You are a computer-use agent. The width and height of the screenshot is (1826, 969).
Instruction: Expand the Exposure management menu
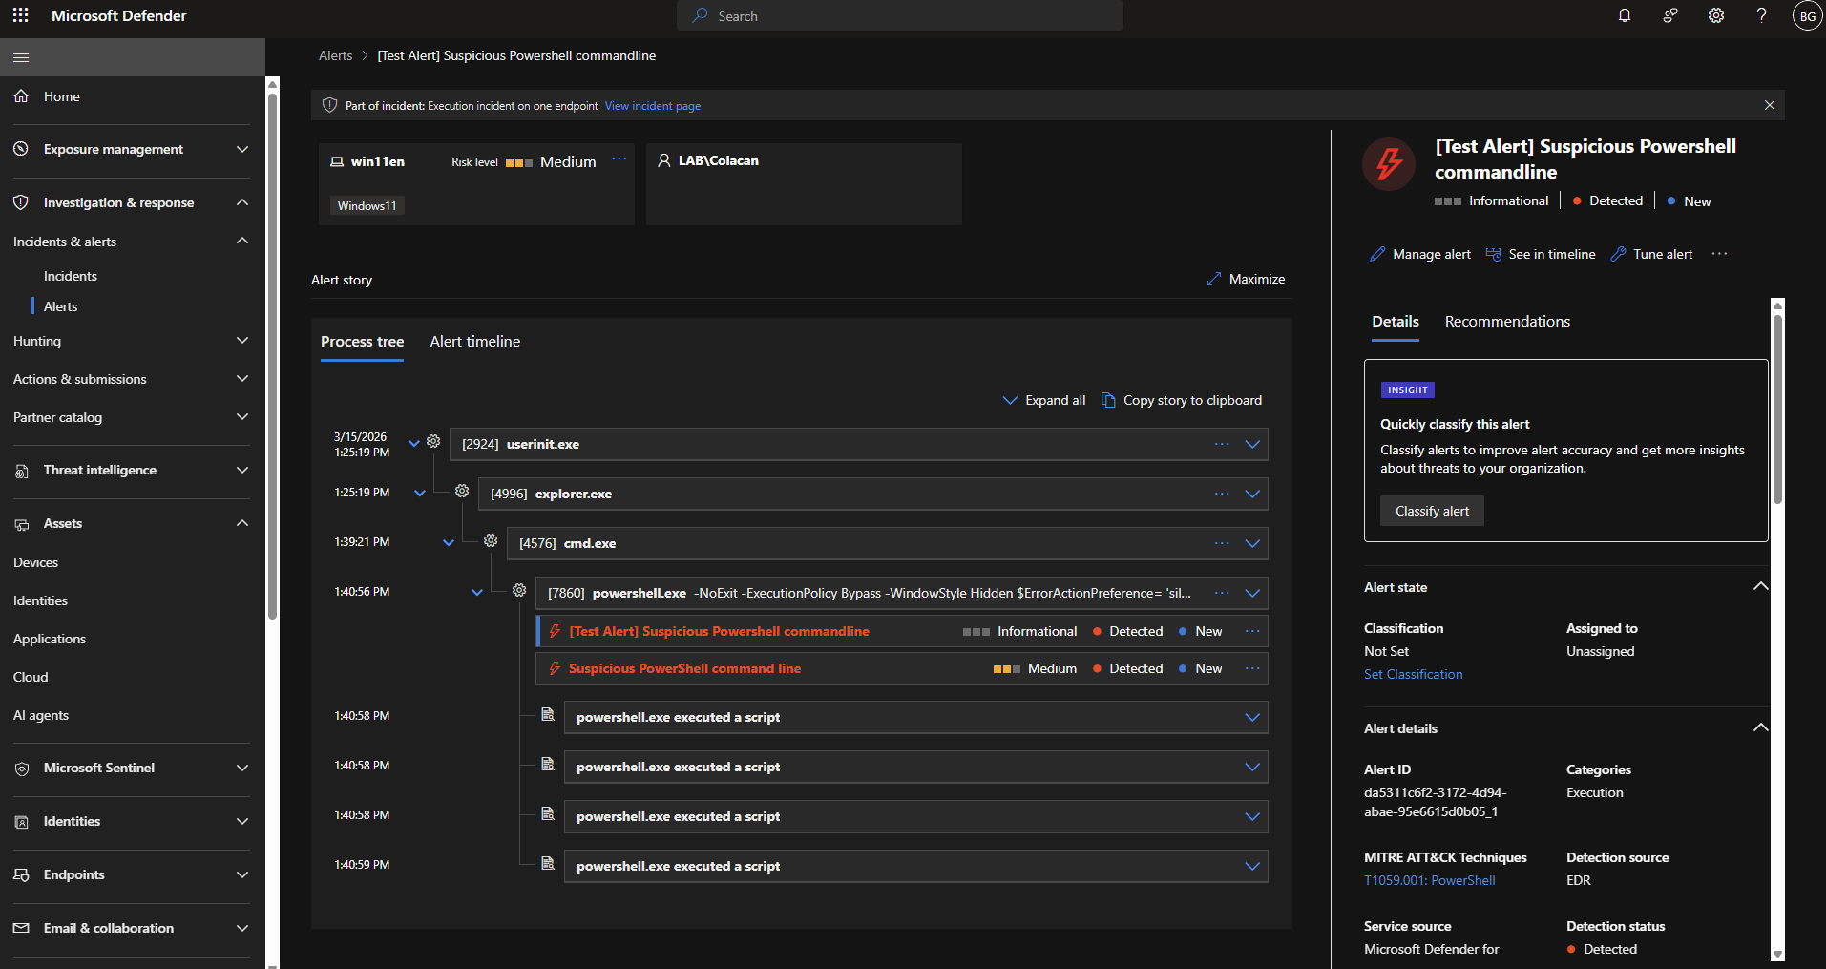[242, 149]
